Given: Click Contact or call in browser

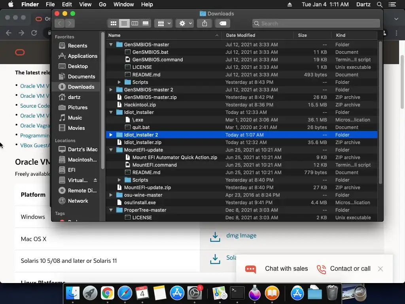Looking at the screenshot, I should tap(350, 269).
